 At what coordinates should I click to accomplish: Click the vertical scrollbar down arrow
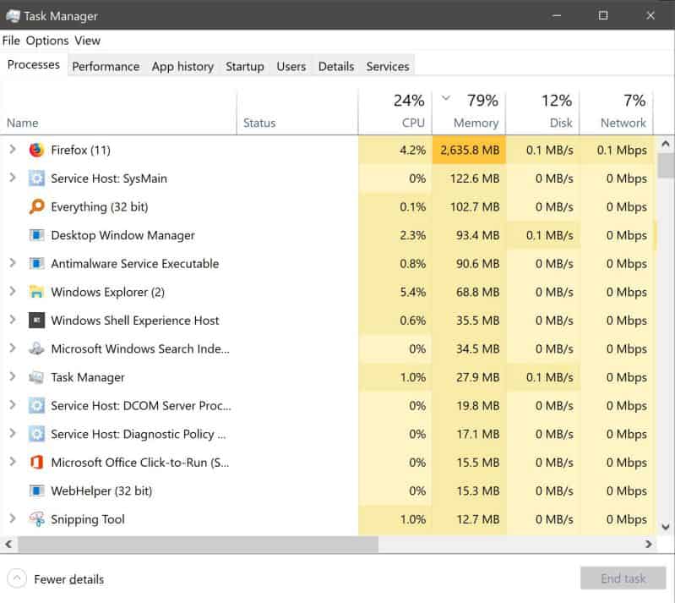(x=666, y=527)
